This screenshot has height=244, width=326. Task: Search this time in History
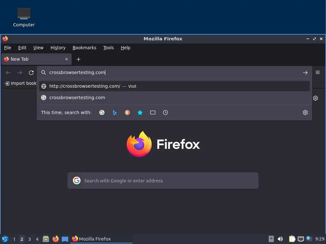coord(166,112)
